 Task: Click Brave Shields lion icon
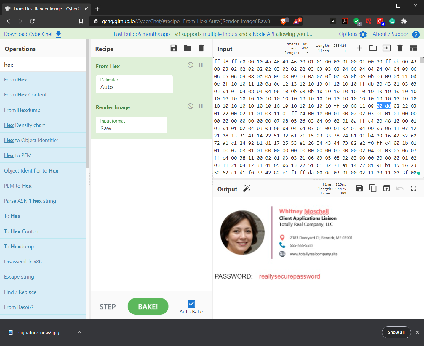[x=283, y=21]
